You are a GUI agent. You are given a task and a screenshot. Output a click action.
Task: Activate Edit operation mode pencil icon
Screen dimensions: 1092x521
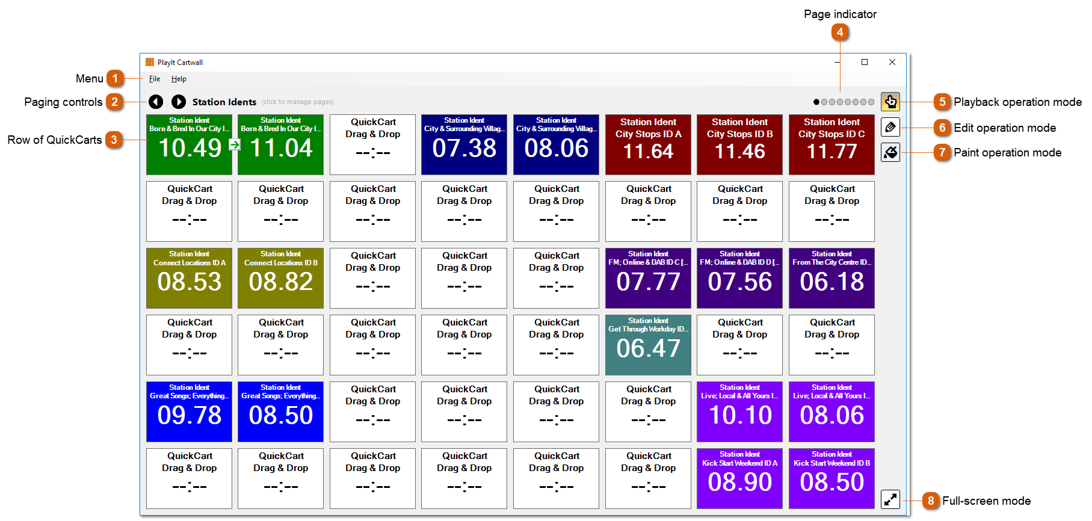coord(890,127)
